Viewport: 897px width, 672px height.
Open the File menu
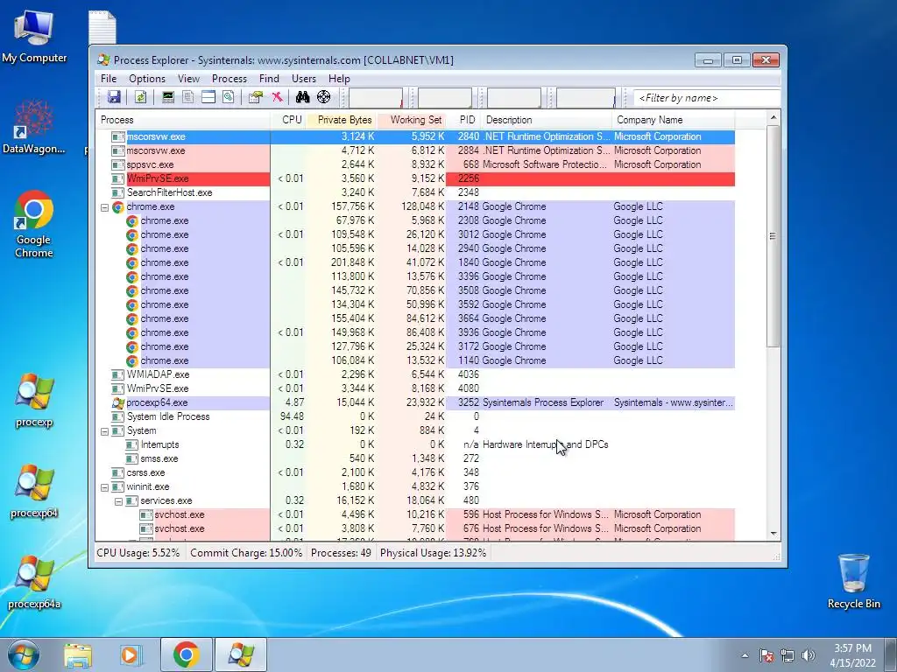tap(109, 78)
